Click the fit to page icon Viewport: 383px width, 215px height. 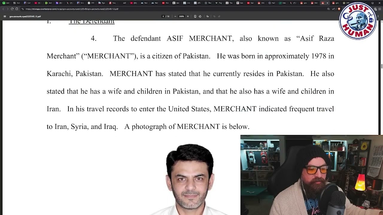click(x=195, y=16)
